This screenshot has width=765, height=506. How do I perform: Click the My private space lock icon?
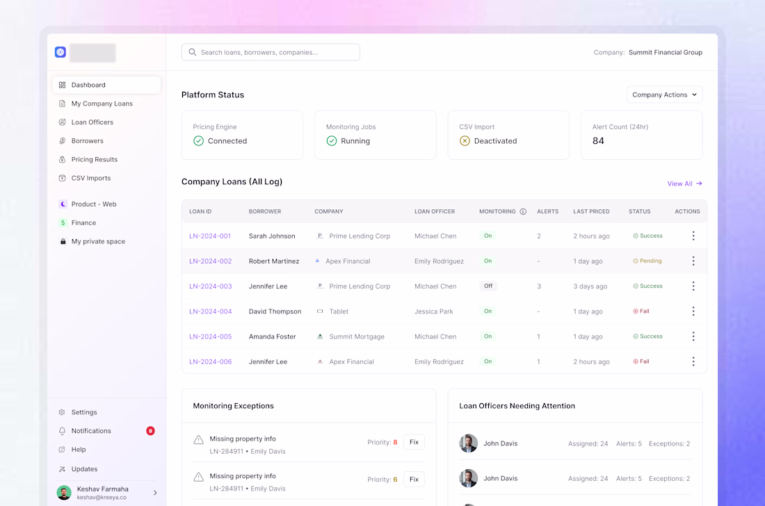click(63, 241)
